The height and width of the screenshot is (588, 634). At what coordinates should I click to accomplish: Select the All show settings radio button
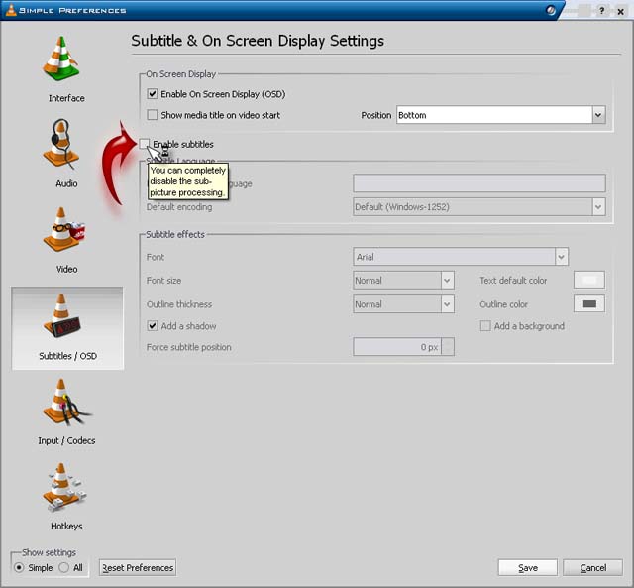(64, 567)
